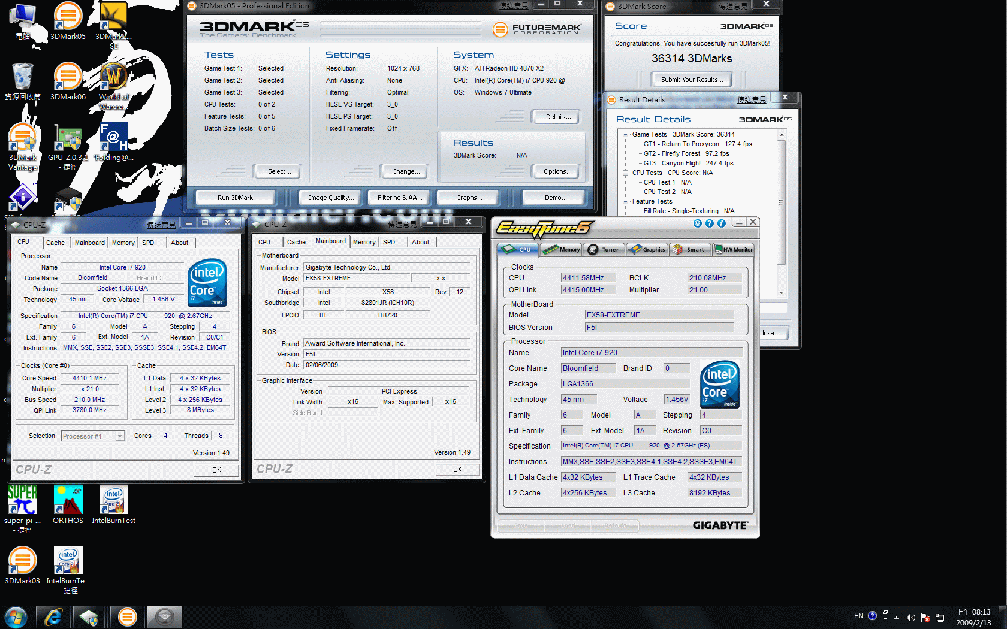1007x629 pixels.
Task: Select GT2 - Firefly Forest row
Action: pos(686,153)
